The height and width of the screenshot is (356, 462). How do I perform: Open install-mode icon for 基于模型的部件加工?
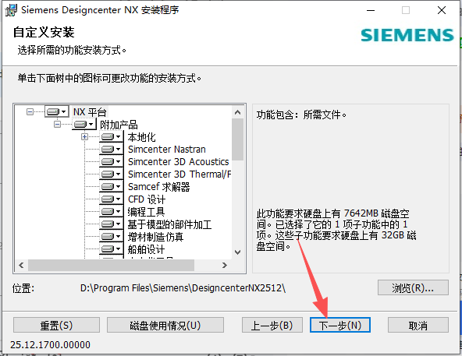click(x=112, y=224)
